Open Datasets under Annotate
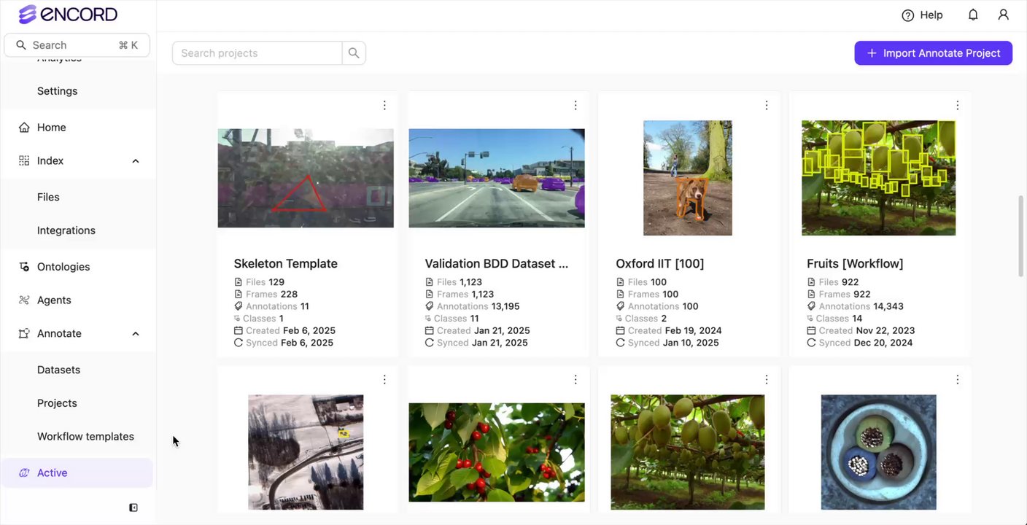The width and height of the screenshot is (1027, 525). (58, 370)
